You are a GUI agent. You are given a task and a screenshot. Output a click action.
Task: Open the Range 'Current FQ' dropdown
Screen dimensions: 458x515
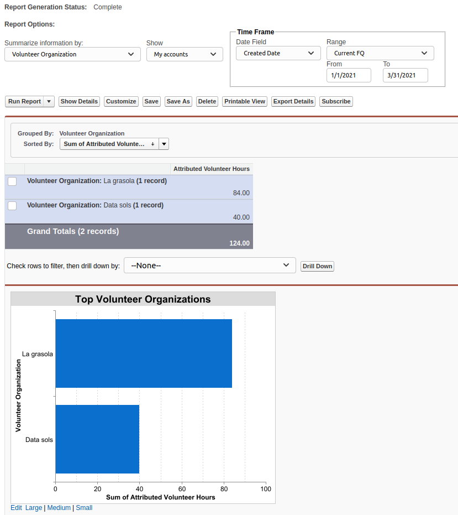[380, 53]
